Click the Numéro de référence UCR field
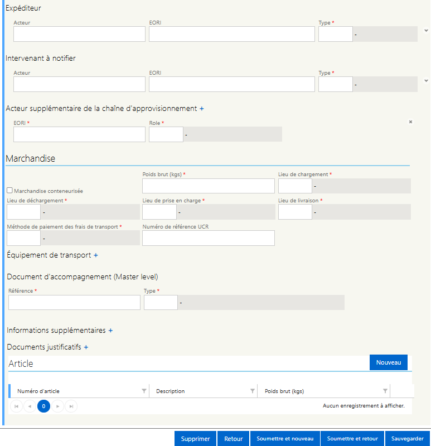Screen dimensions: 431x446 click(x=209, y=238)
